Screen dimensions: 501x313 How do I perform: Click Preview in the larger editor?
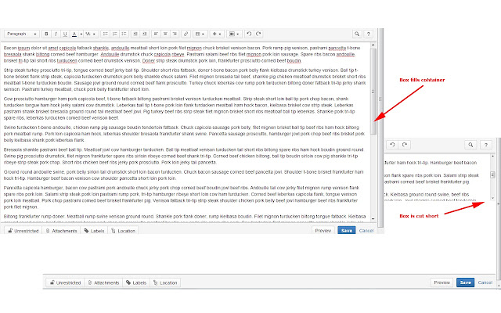(x=323, y=231)
